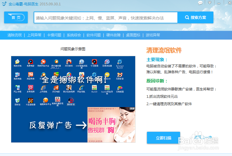Open the 游戏异常 tab
Image resolution: width=232 pixels, height=156 pixels.
point(153,35)
